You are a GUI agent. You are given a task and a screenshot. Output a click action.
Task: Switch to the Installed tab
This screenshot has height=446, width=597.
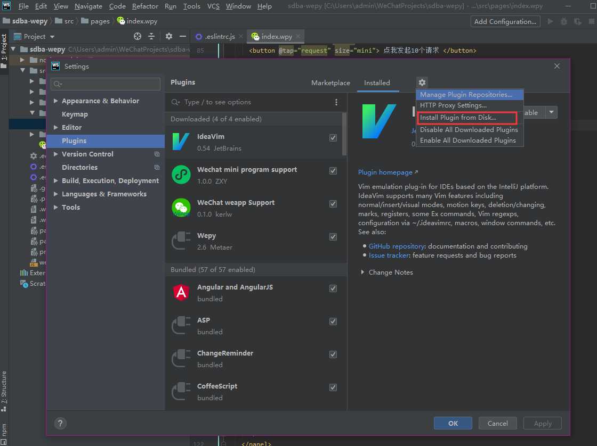(377, 82)
